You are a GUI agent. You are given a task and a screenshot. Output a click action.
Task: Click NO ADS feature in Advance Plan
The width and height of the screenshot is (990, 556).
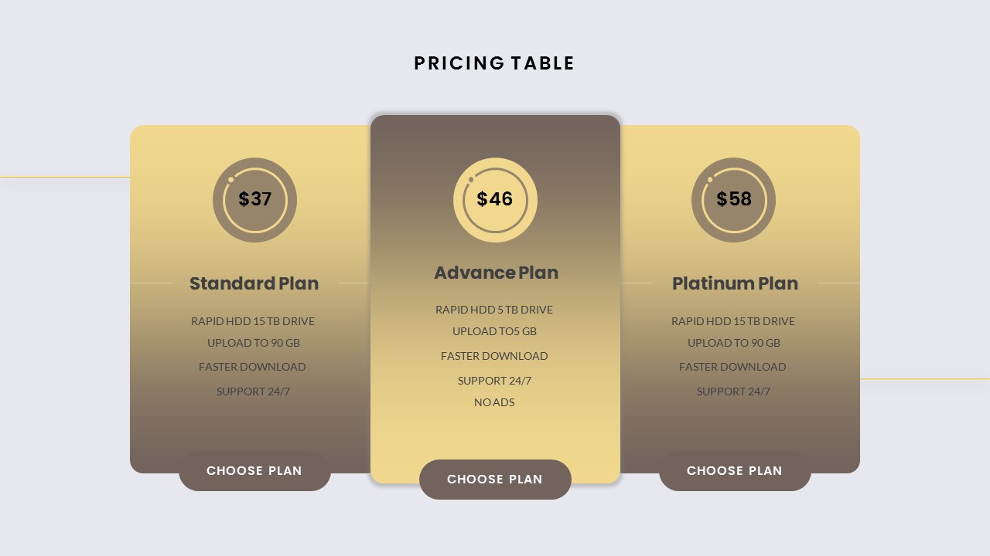pyautogui.click(x=494, y=402)
